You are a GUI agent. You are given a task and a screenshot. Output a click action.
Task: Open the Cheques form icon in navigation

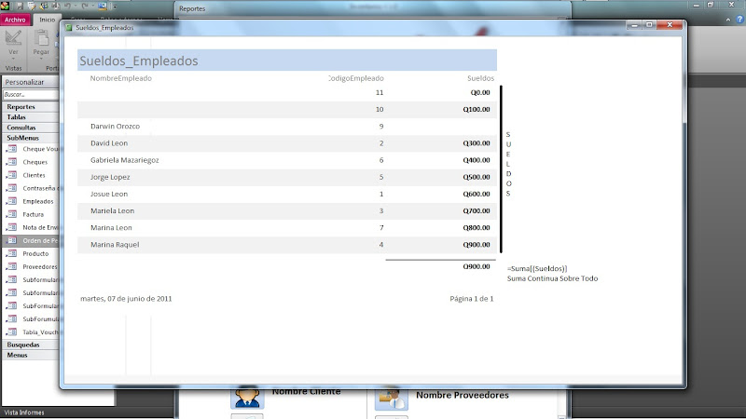(11, 161)
